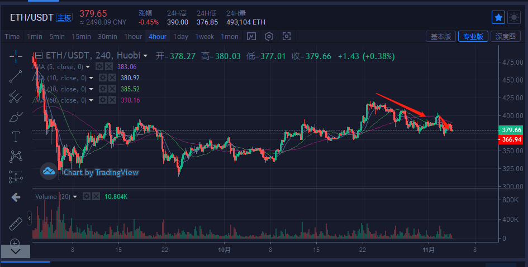Select the text annotation tool

click(x=16, y=137)
